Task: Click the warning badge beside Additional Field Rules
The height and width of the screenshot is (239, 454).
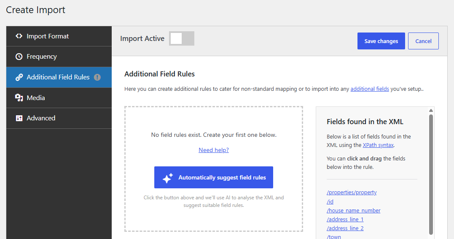Action: point(97,77)
